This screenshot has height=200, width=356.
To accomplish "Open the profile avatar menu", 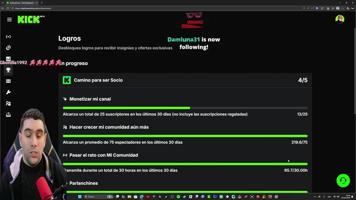I will (340, 19).
